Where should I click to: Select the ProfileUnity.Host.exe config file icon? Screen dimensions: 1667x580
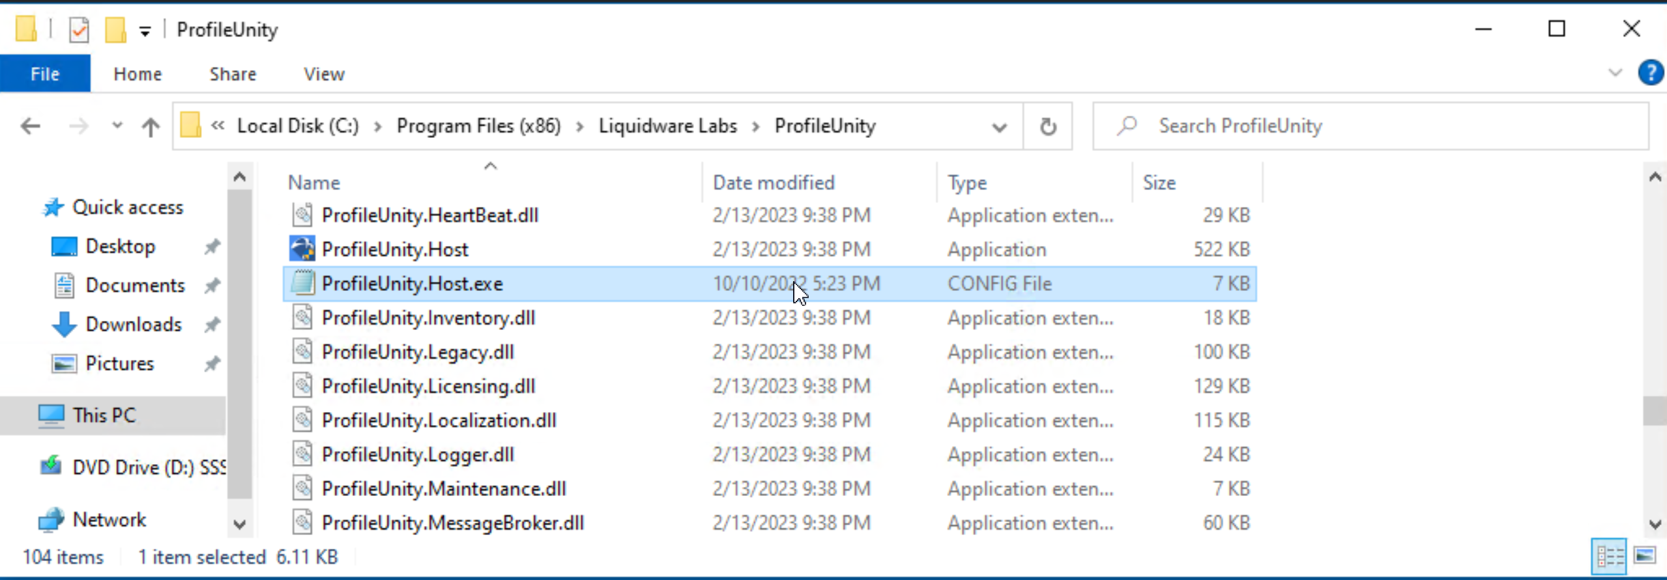pyautogui.click(x=302, y=283)
